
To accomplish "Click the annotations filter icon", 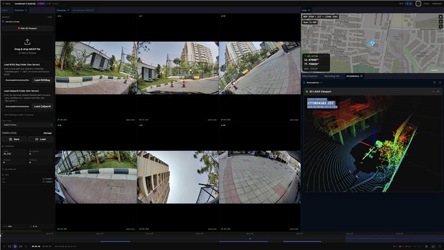I will point(434,82).
